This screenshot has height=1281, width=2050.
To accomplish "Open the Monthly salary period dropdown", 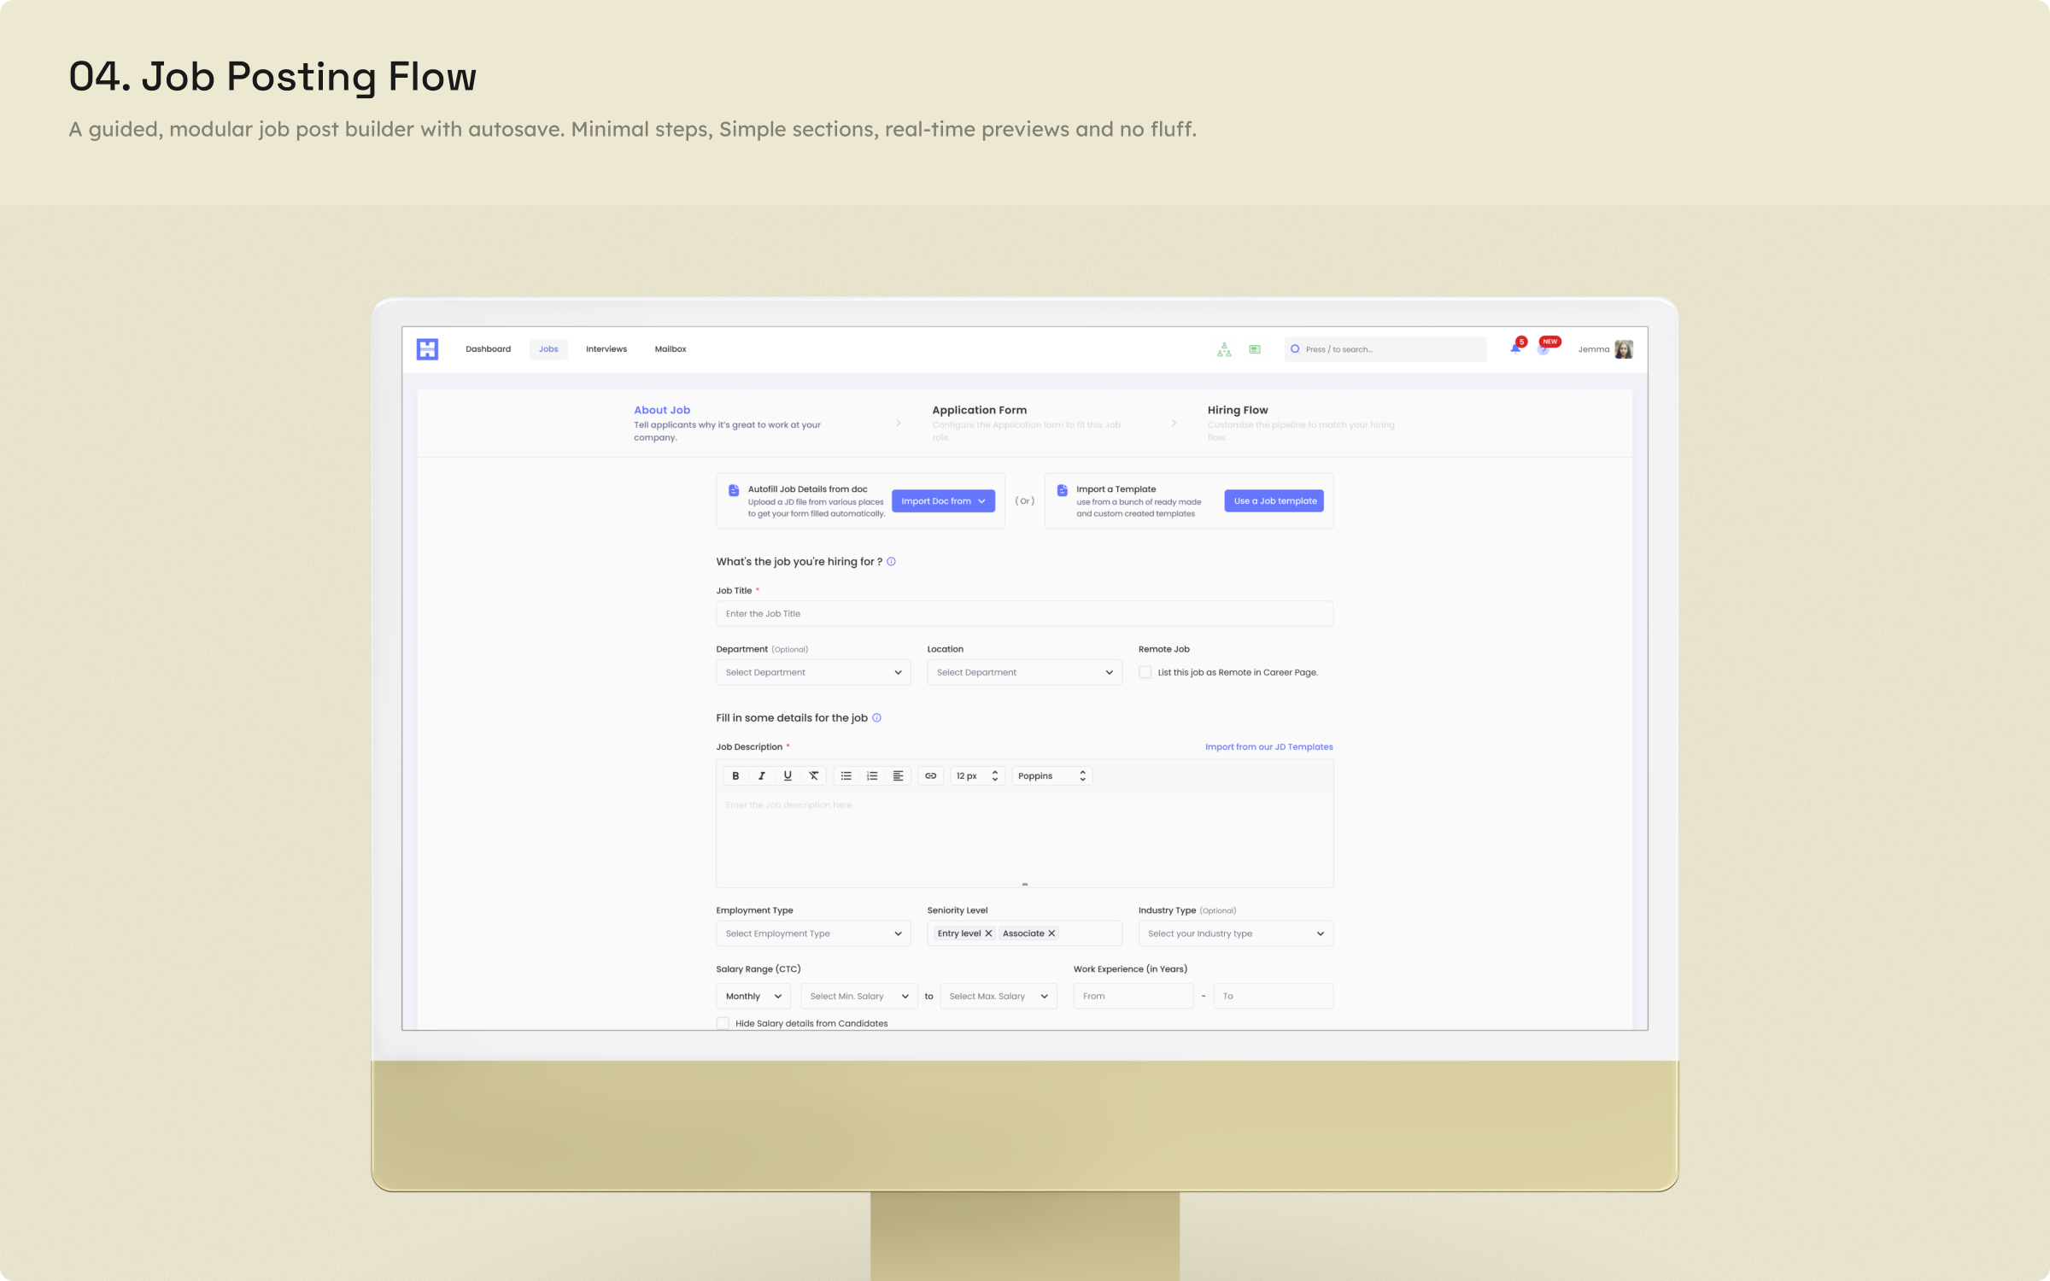I will click(753, 996).
